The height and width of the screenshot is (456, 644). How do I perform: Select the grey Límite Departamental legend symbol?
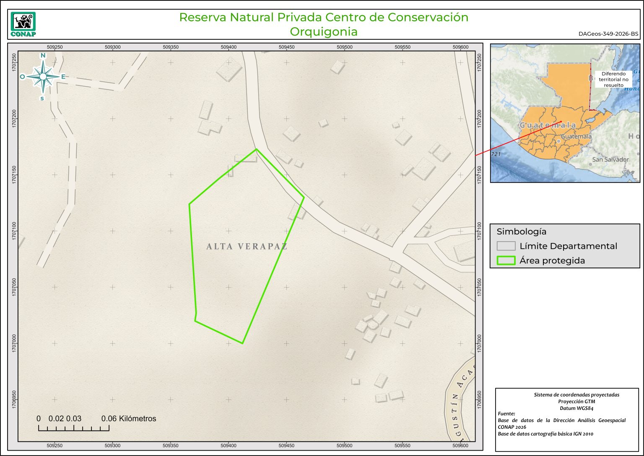tap(506, 246)
